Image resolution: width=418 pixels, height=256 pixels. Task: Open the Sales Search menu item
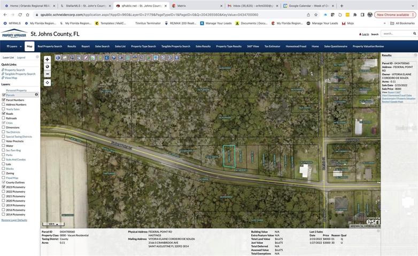(103, 46)
